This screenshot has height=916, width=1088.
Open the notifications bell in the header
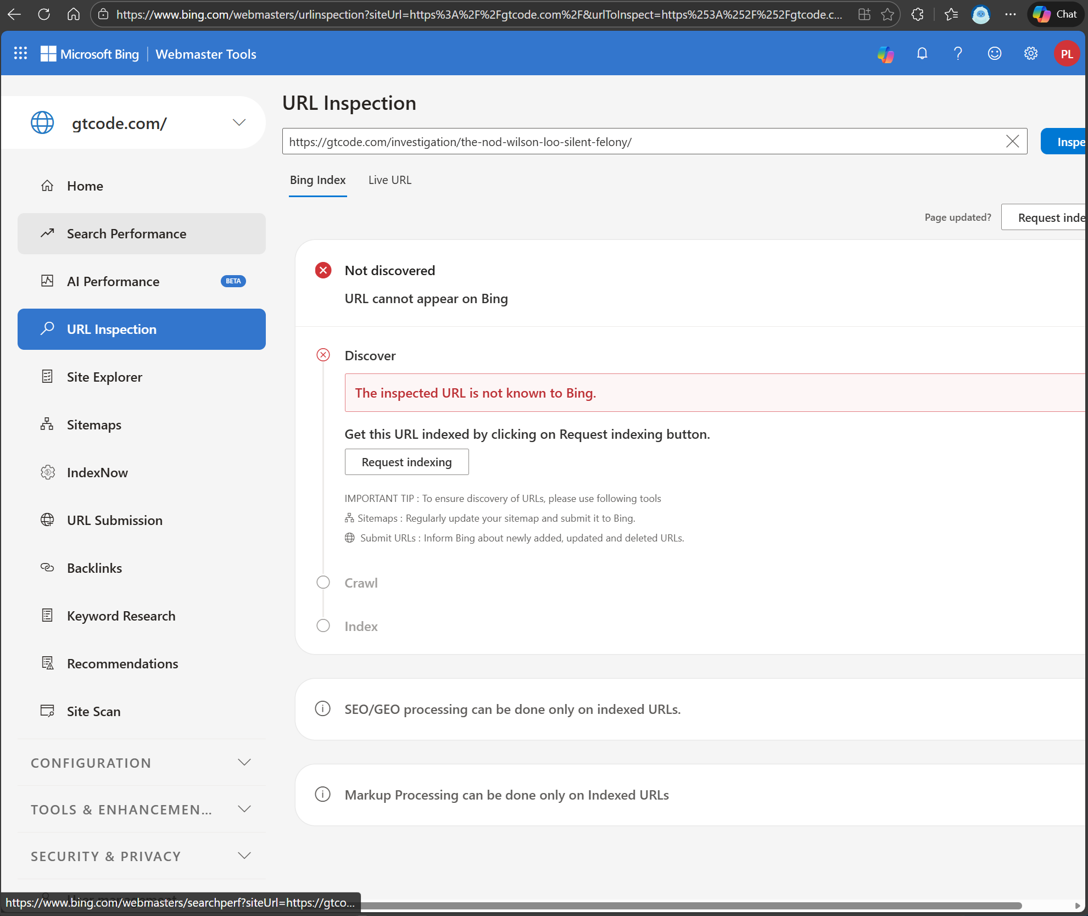[x=922, y=53]
